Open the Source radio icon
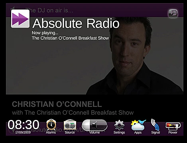The height and width of the screenshot is (143, 187). [70, 125]
